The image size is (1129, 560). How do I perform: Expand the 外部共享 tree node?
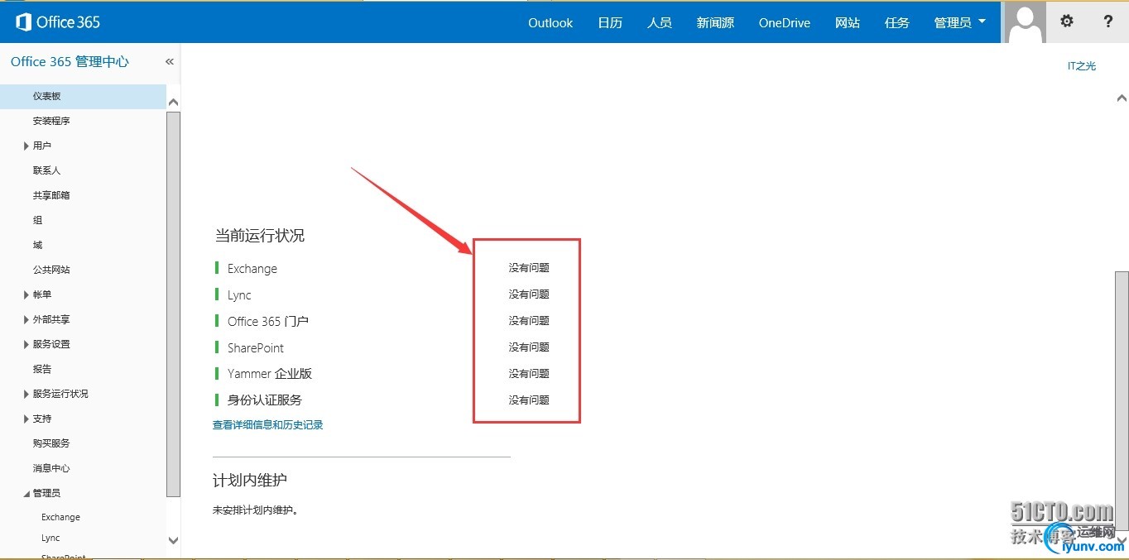[x=26, y=319]
